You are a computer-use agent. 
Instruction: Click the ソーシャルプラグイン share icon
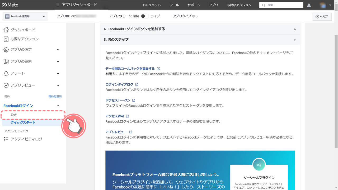[x=259, y=165]
